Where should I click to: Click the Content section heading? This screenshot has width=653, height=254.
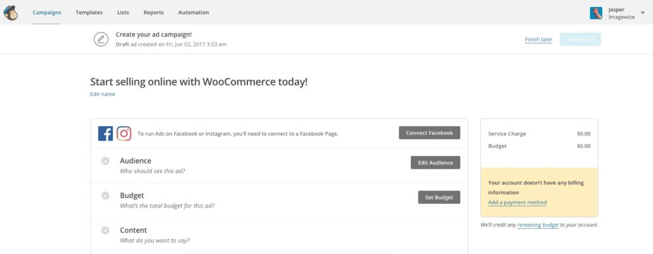click(x=134, y=230)
